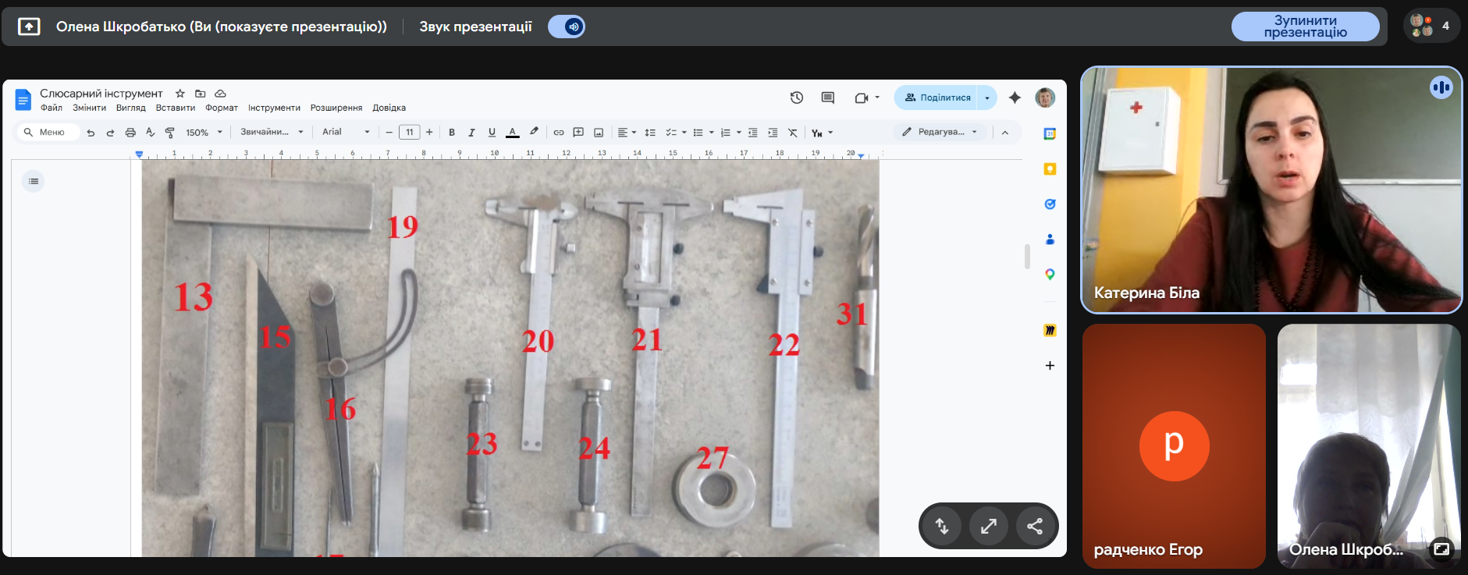Open the Редагування mode dropdown

tap(940, 132)
